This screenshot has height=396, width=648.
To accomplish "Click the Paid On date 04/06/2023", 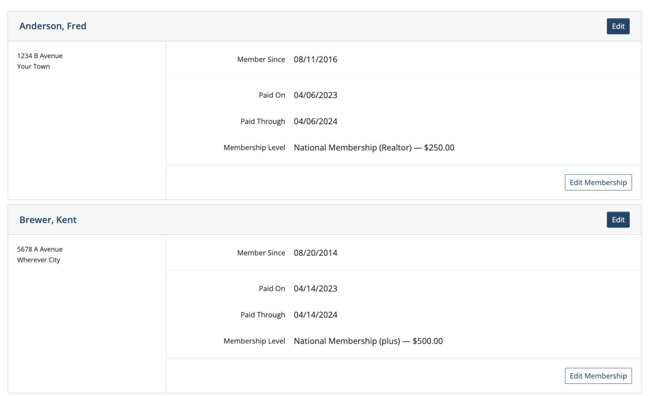I will coord(315,95).
